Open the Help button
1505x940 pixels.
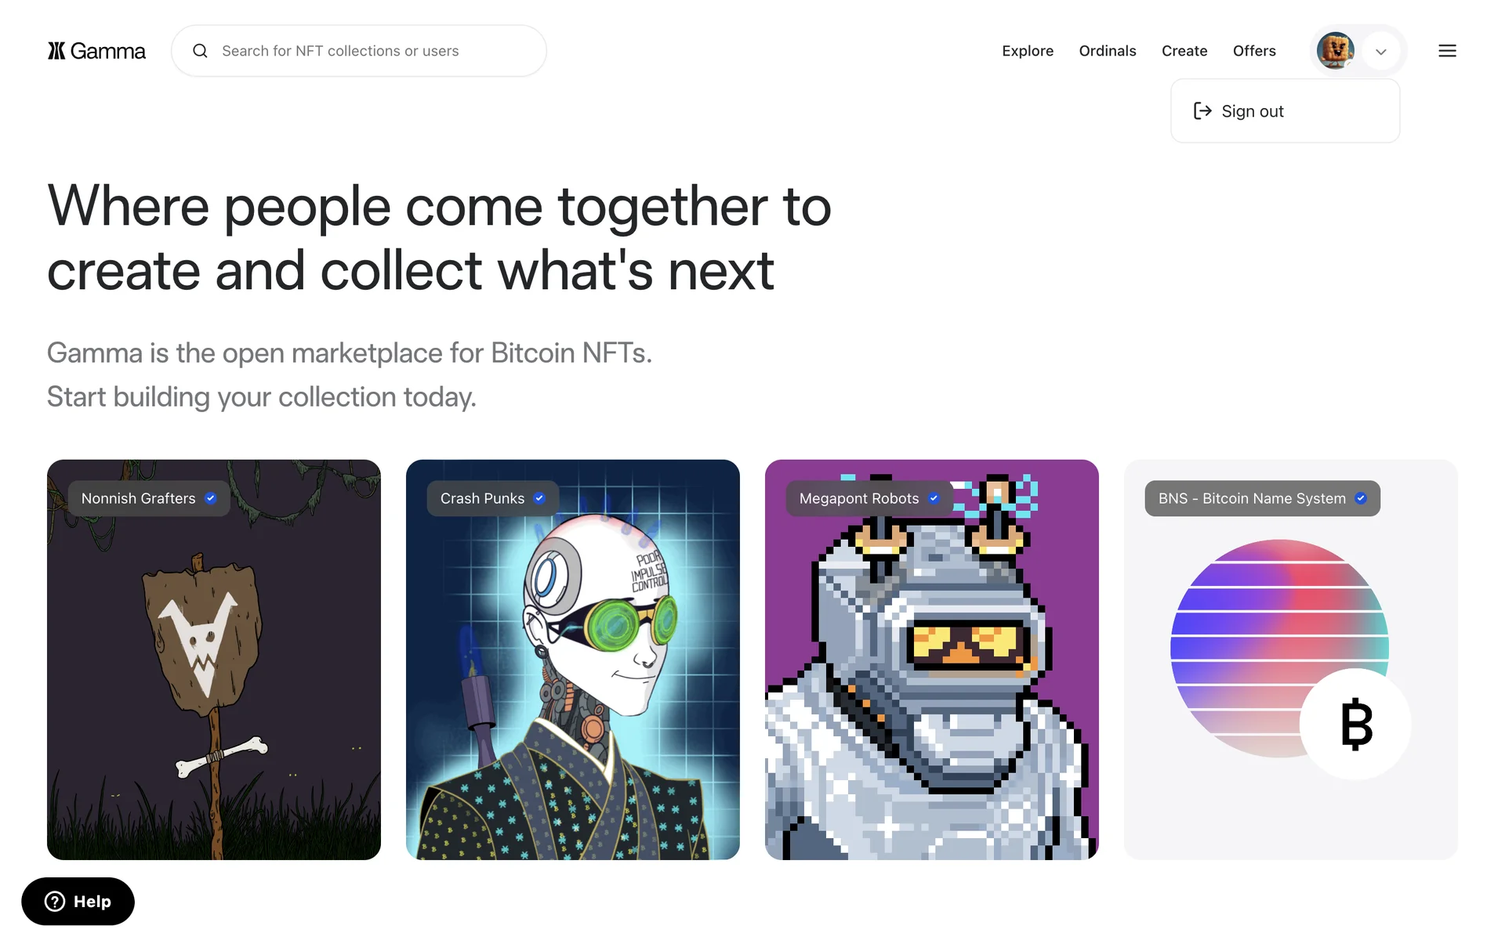(78, 902)
